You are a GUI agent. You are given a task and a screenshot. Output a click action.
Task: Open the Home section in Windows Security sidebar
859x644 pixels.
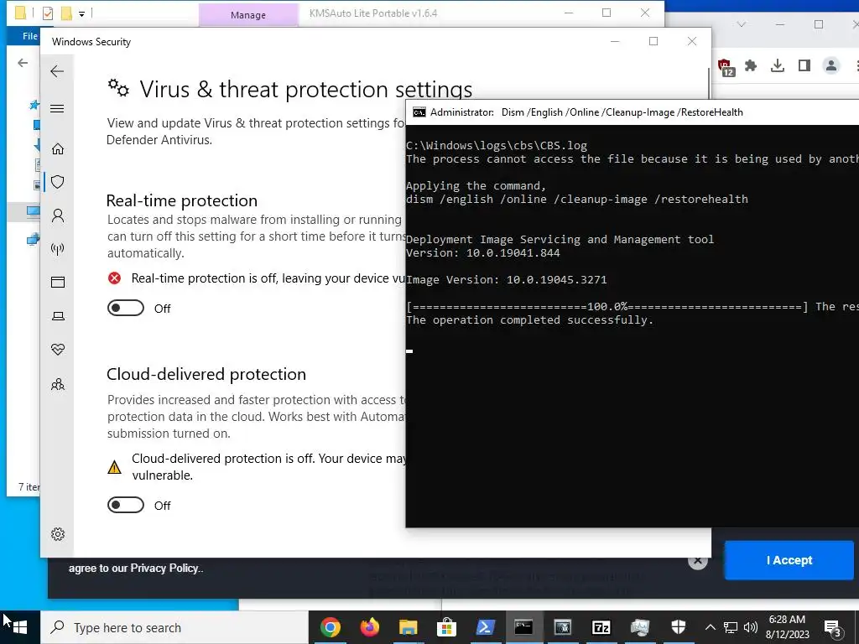pyautogui.click(x=58, y=149)
